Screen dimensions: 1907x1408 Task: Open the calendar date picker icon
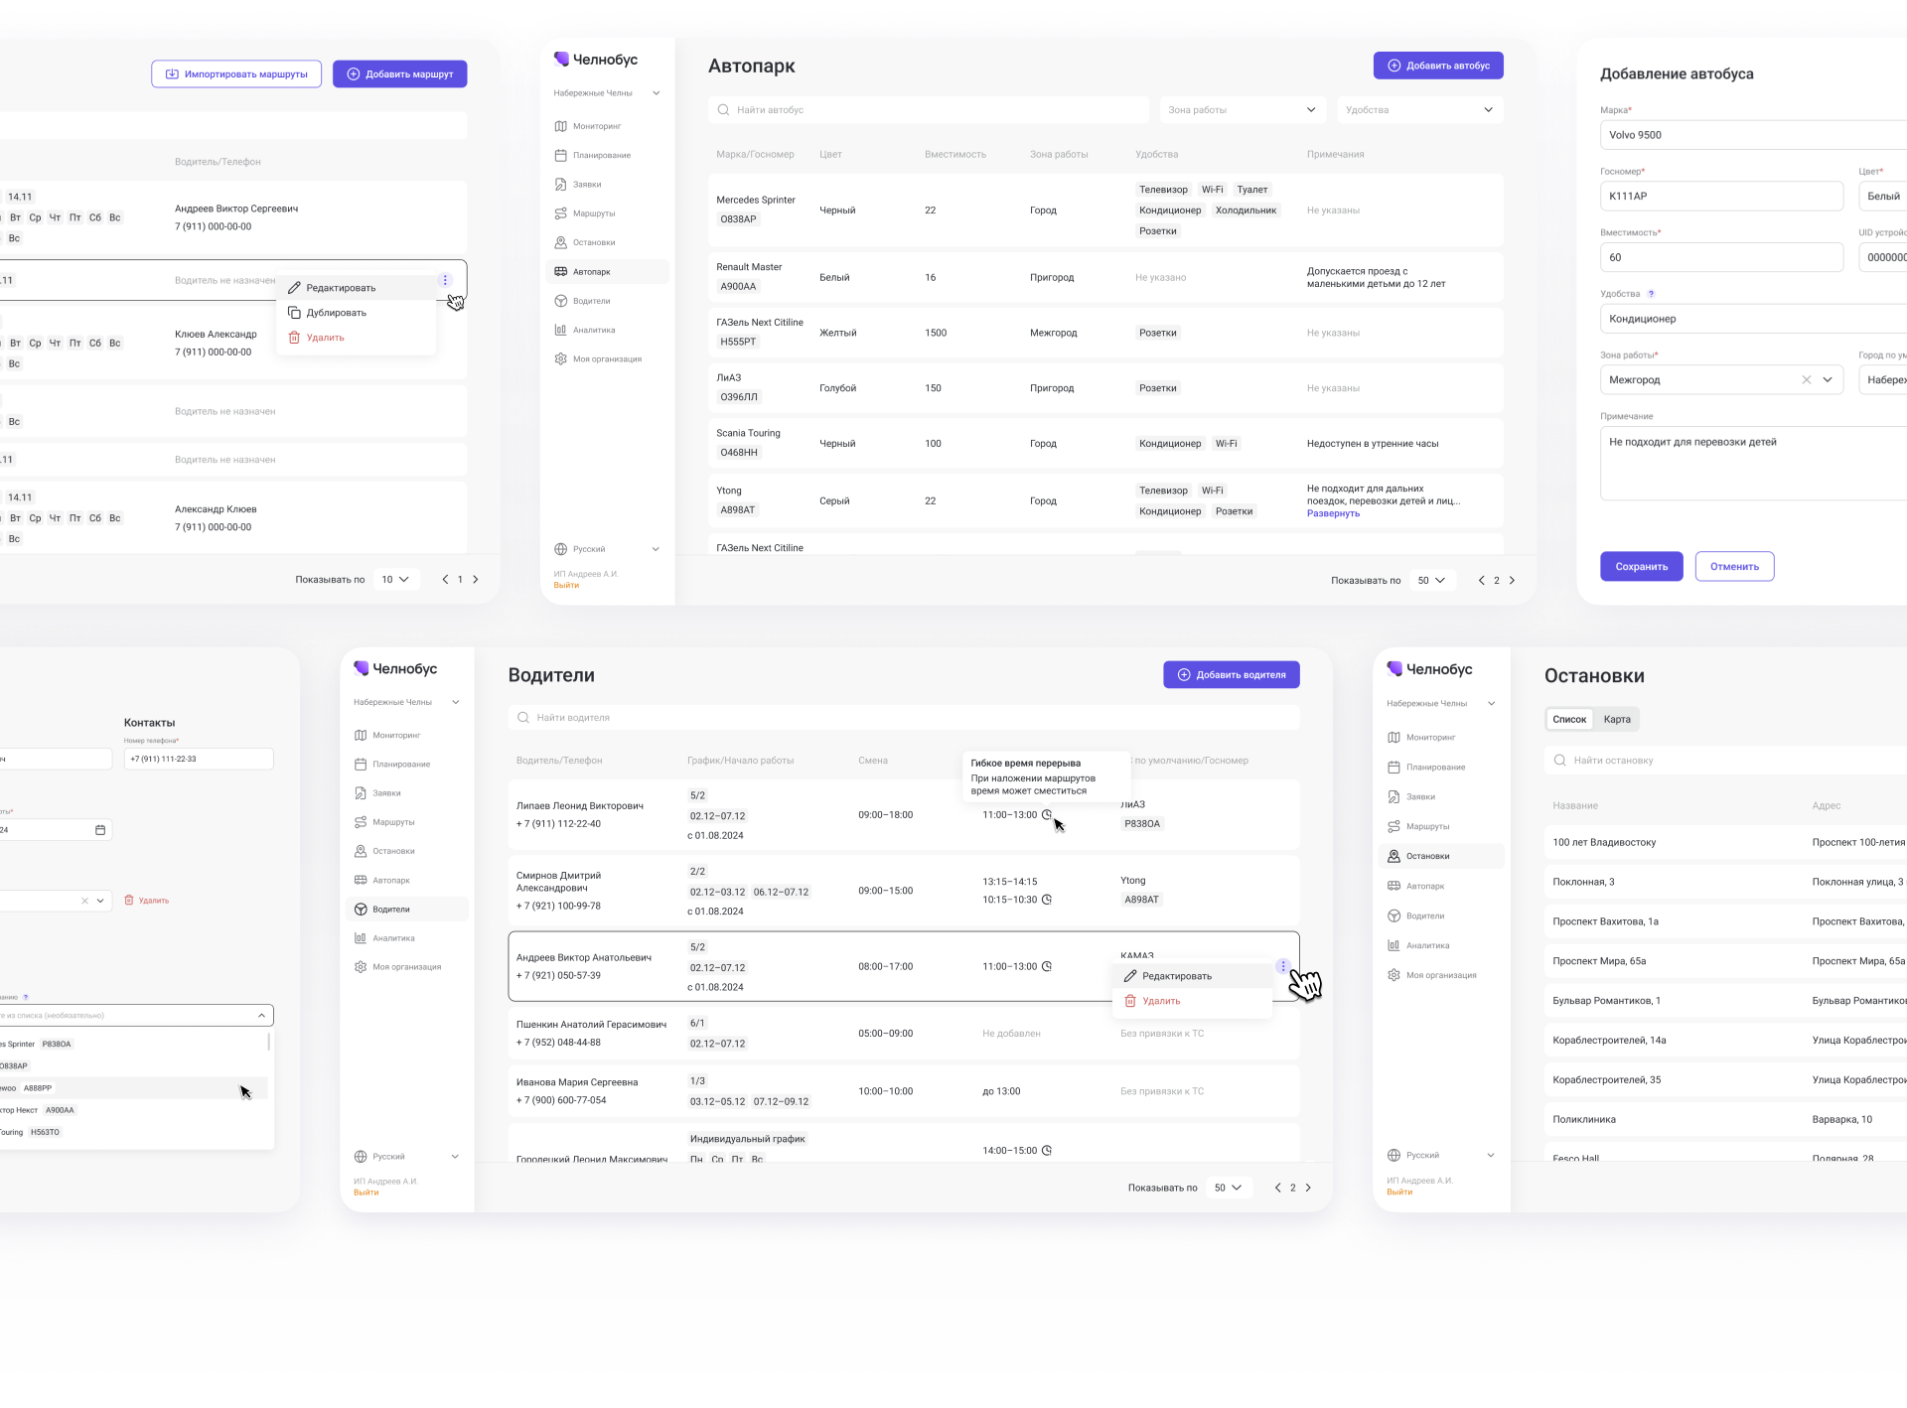pos(100,830)
